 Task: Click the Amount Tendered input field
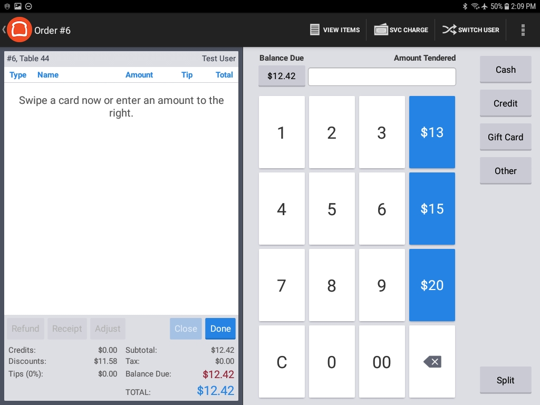(x=382, y=76)
